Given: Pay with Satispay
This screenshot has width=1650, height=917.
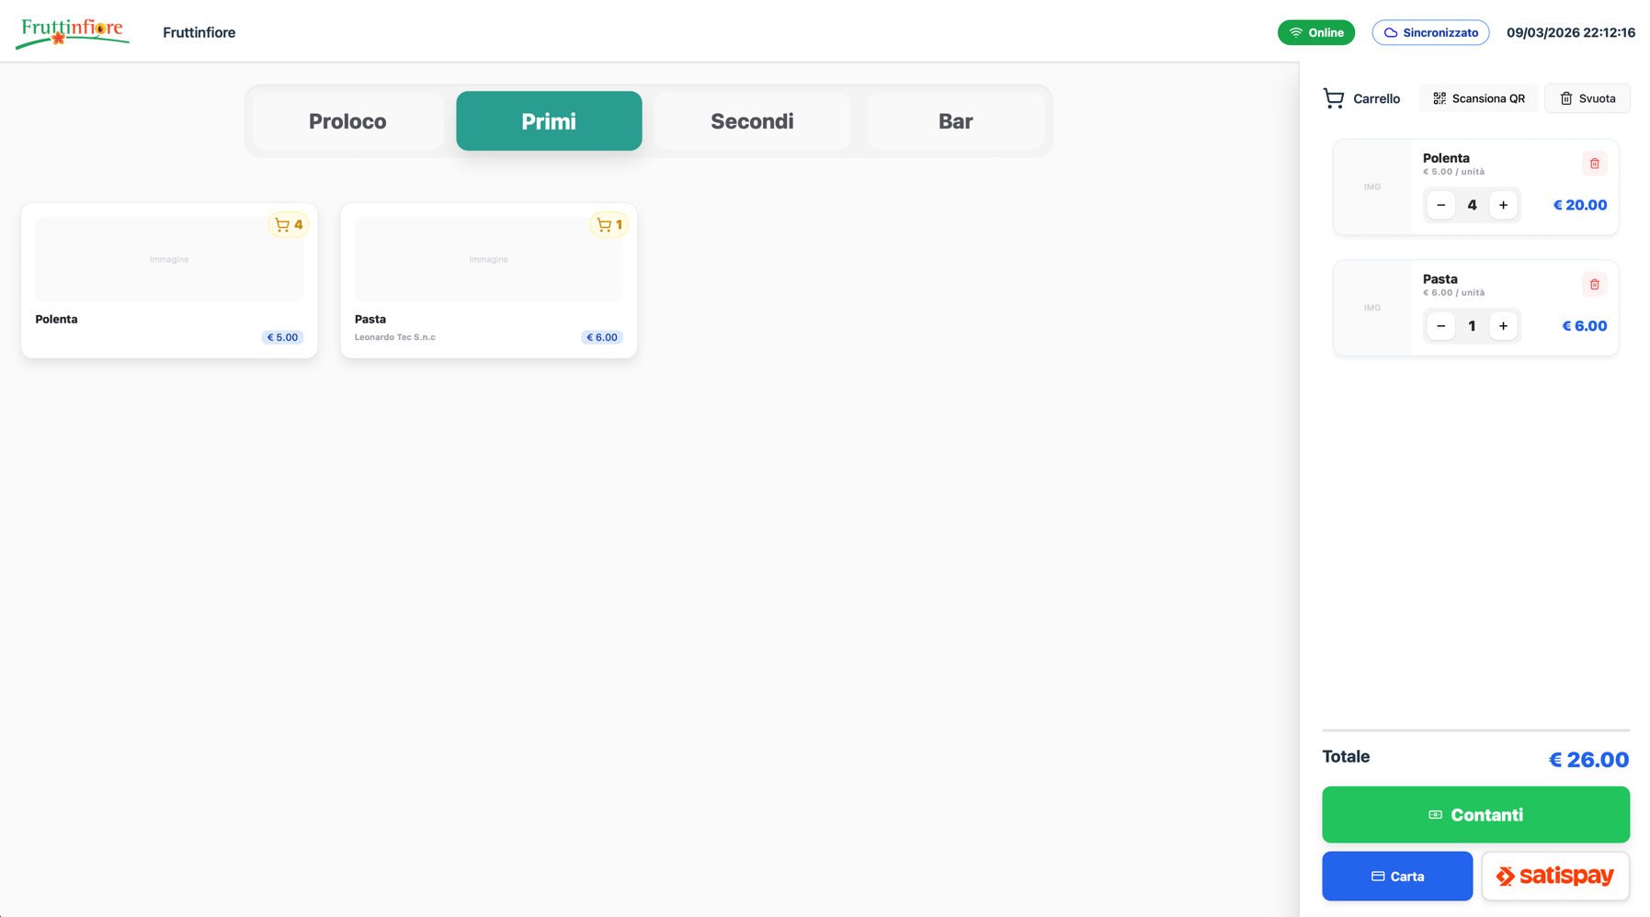Looking at the screenshot, I should click(x=1554, y=876).
